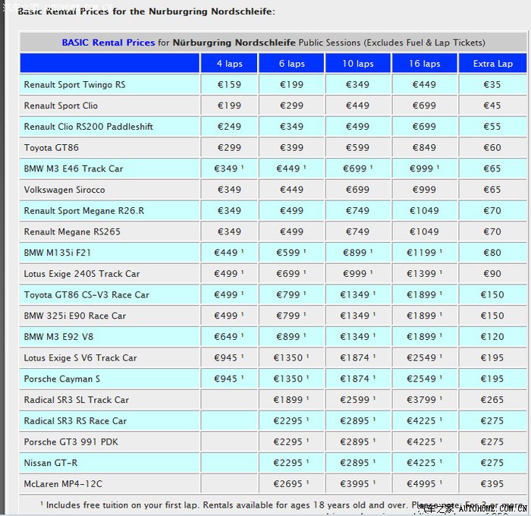Click the "10 laps" column header
The height and width of the screenshot is (516, 531).
(x=358, y=64)
